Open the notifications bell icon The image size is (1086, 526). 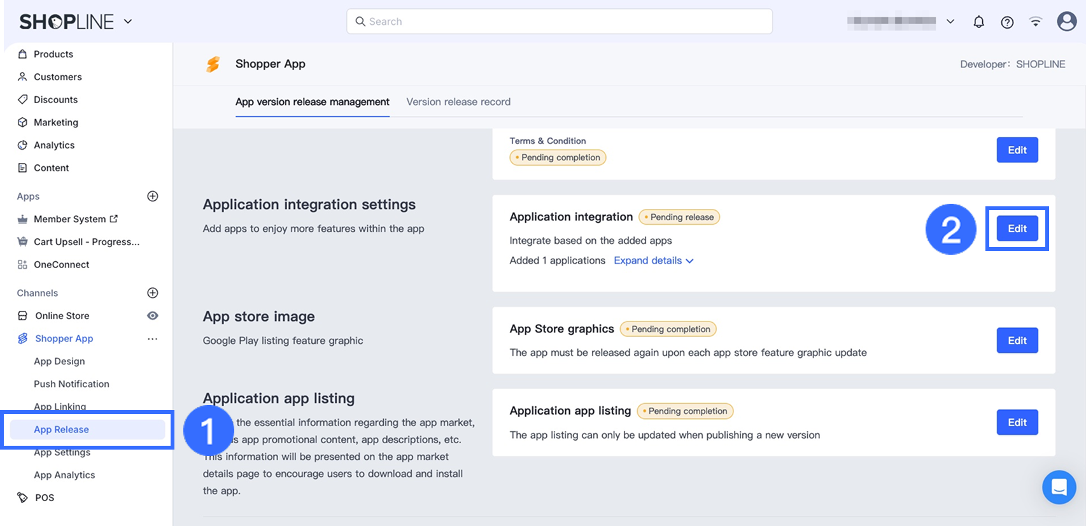(x=978, y=22)
